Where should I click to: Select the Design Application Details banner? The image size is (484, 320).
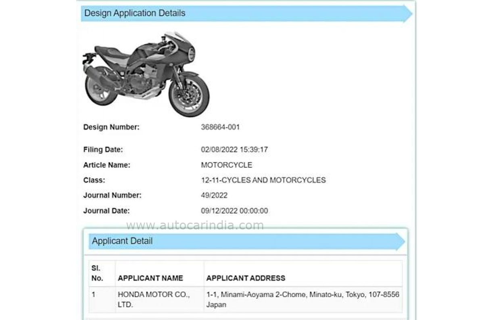click(134, 13)
